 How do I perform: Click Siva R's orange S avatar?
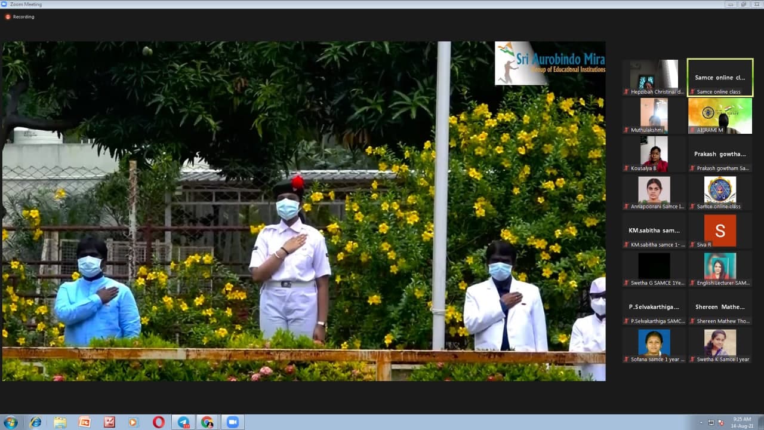[720, 231]
